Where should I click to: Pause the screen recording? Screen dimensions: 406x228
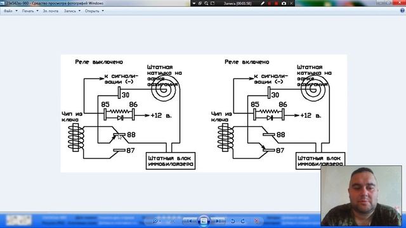[270, 3]
